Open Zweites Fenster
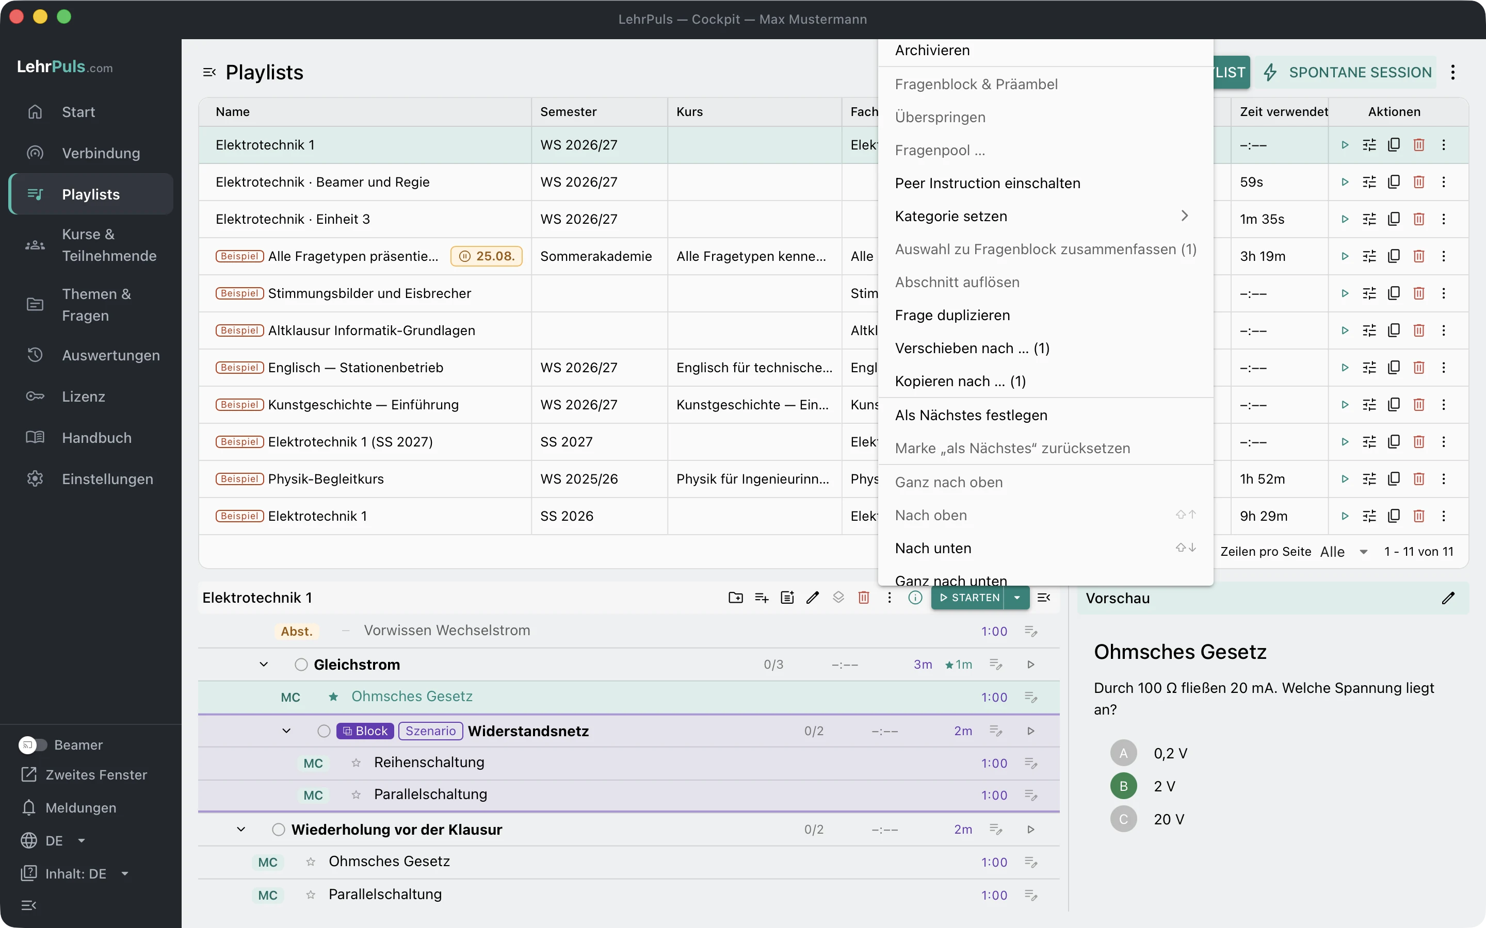 [84, 774]
